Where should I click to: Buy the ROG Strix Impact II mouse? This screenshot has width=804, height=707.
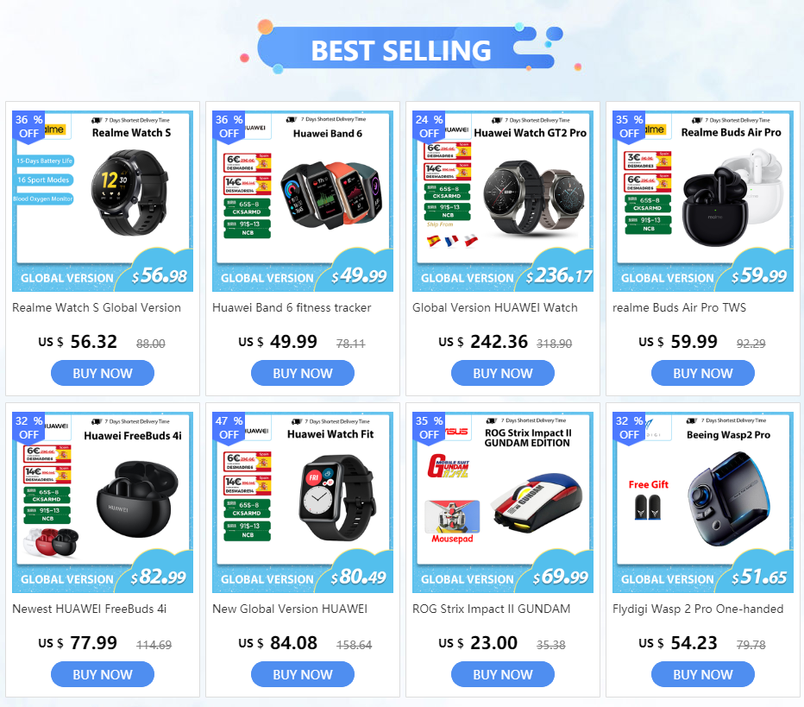[502, 674]
